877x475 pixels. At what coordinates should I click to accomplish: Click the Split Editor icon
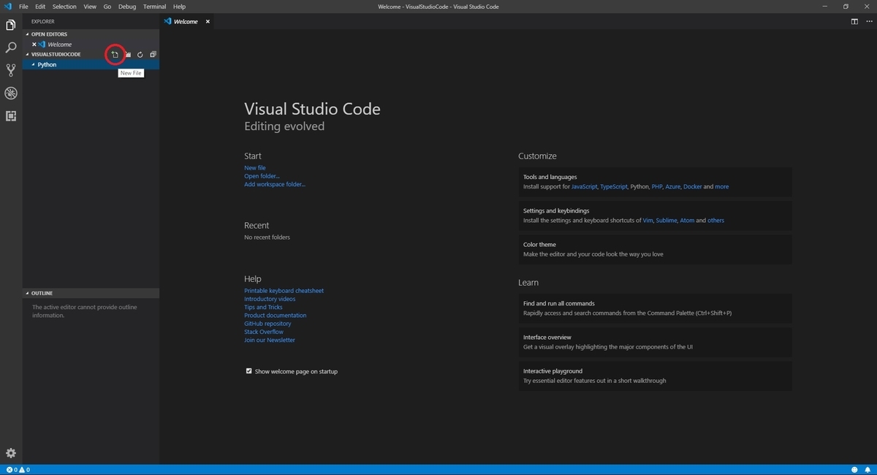[854, 21]
